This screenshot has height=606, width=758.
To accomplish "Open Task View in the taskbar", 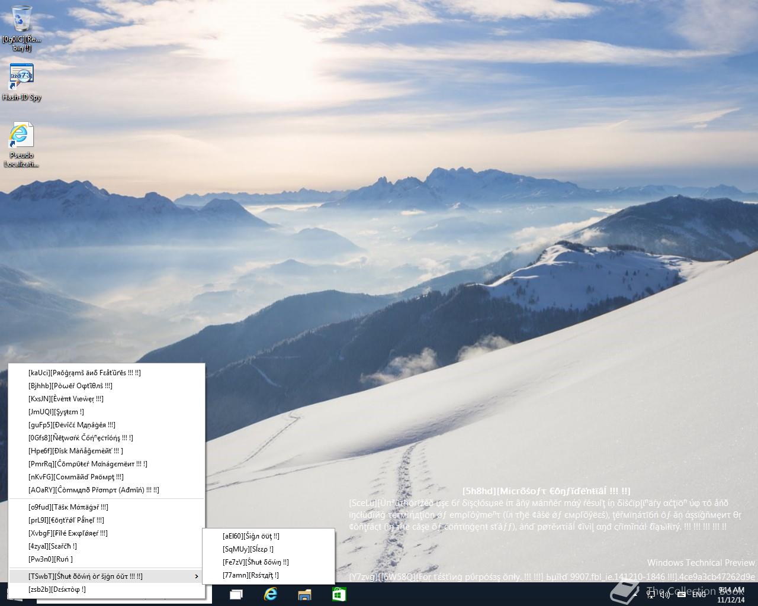I will pos(236,594).
